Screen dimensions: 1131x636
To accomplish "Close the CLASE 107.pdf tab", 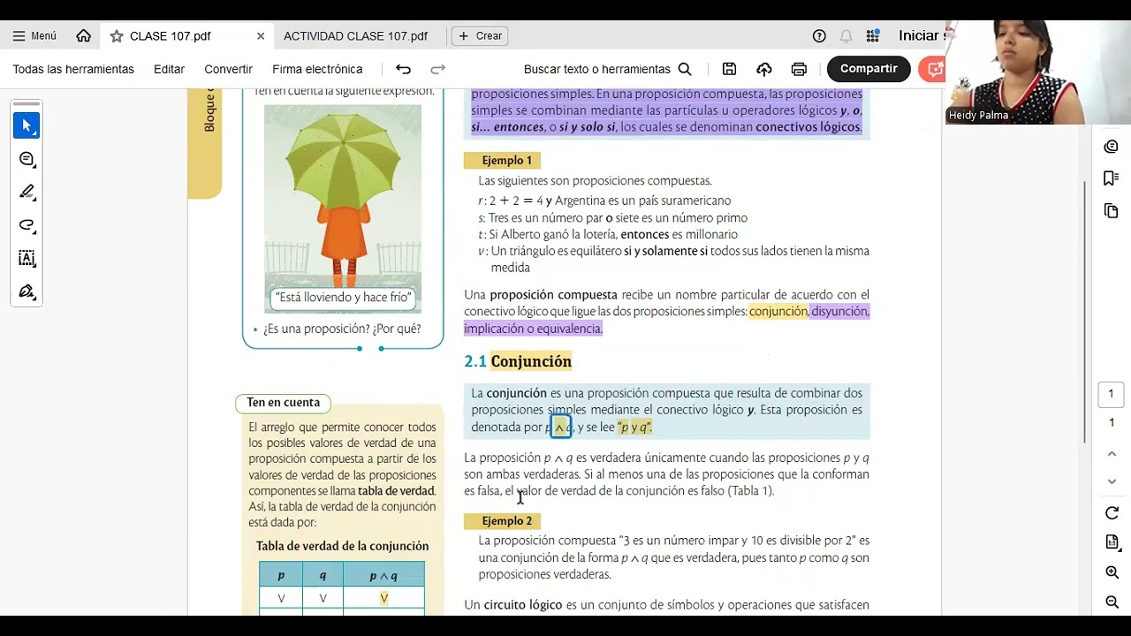I will click(x=261, y=36).
